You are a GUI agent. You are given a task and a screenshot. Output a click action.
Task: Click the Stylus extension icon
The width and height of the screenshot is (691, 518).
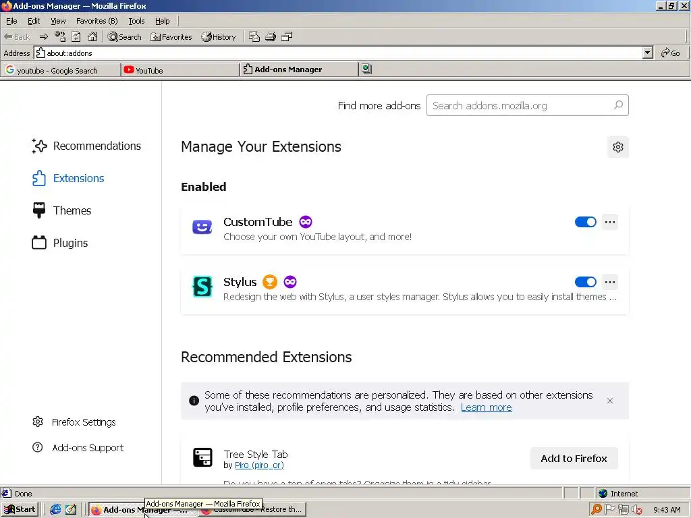(202, 287)
